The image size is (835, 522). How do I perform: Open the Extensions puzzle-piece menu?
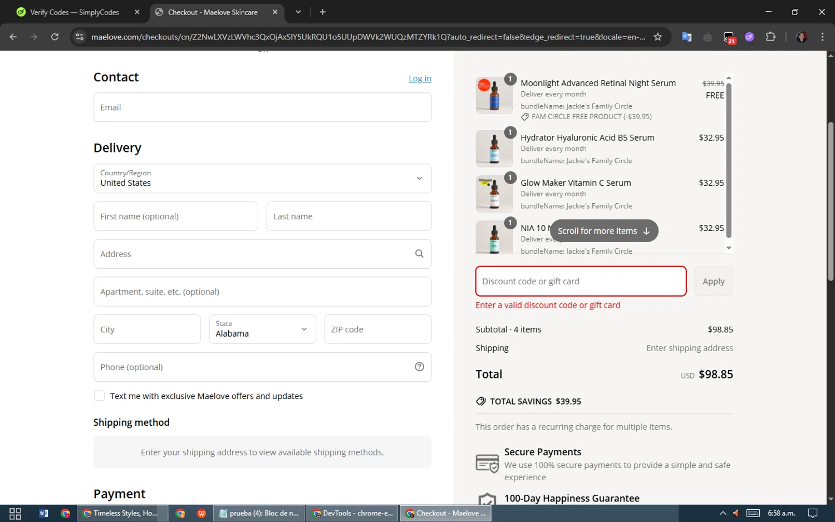[x=770, y=37]
